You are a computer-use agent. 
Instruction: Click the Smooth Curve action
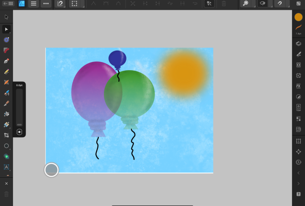[170, 3]
